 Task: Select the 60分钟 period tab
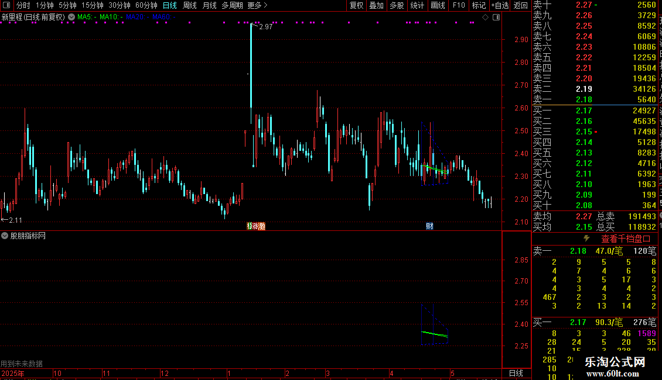coord(146,5)
